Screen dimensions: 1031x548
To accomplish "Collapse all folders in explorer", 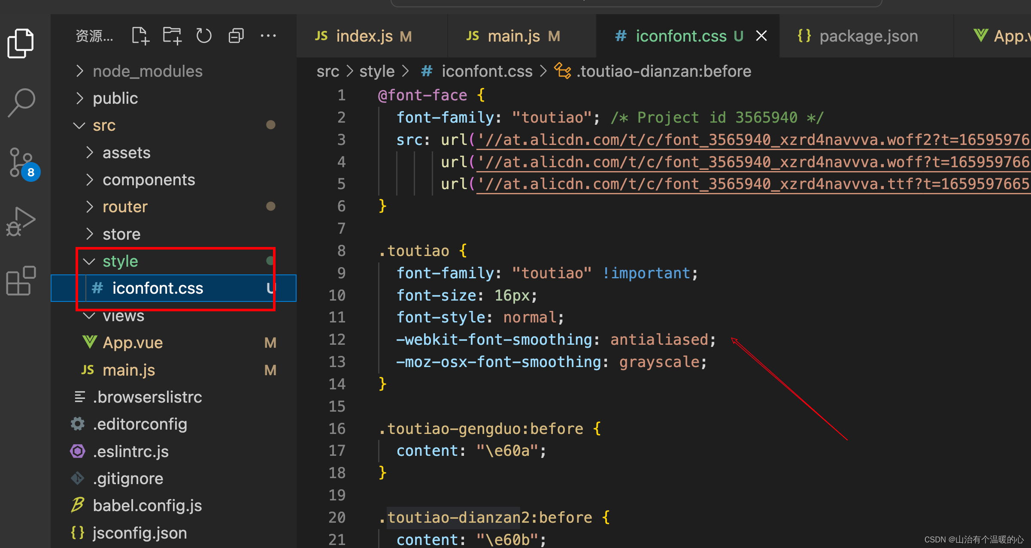I will 236,36.
